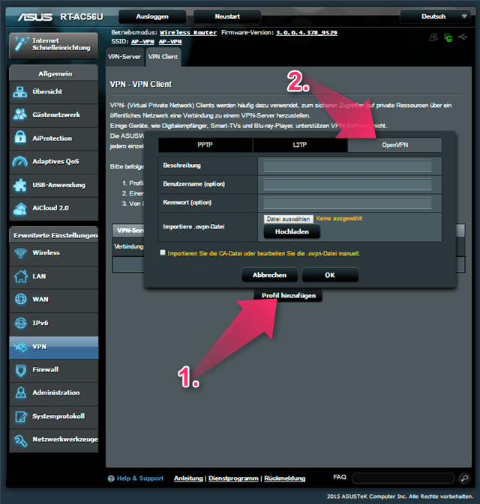
Task: Click the USB-Anwendung label in sidebar
Action: click(x=59, y=185)
